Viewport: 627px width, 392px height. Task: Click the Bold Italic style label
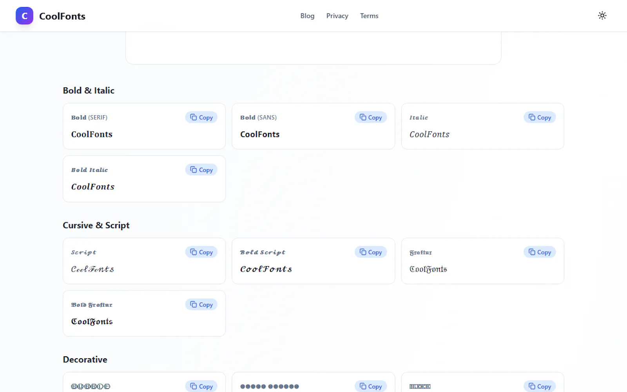89,170
